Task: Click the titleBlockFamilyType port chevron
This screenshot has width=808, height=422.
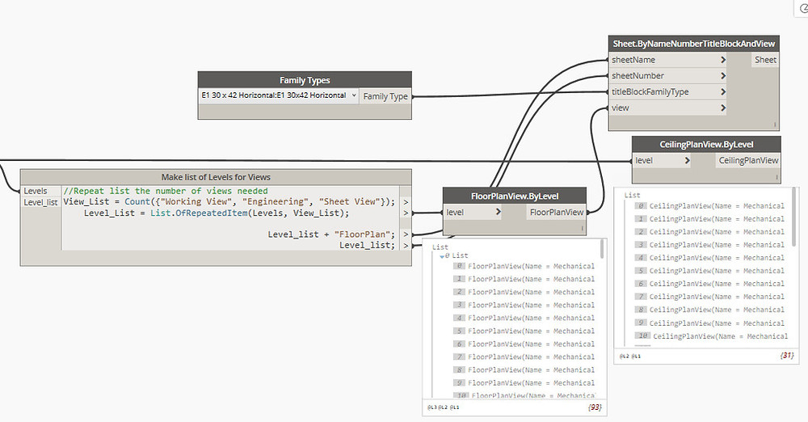Action: 723,92
